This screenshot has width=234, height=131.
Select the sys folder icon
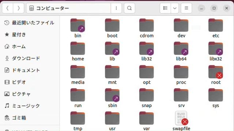coord(216,95)
